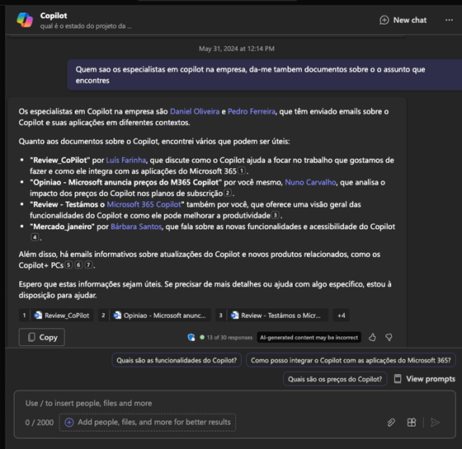This screenshot has height=449, width=462.
Task: Open the Opiniao - Microsoft anunc... reference
Action: coord(154,316)
